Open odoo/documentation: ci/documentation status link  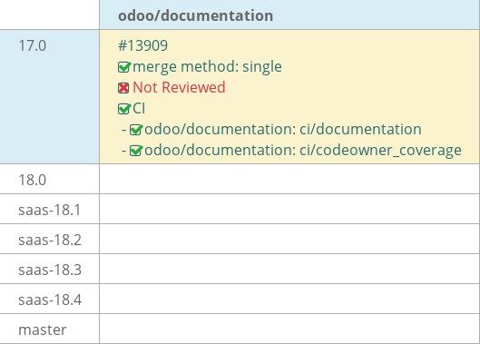[283, 129]
